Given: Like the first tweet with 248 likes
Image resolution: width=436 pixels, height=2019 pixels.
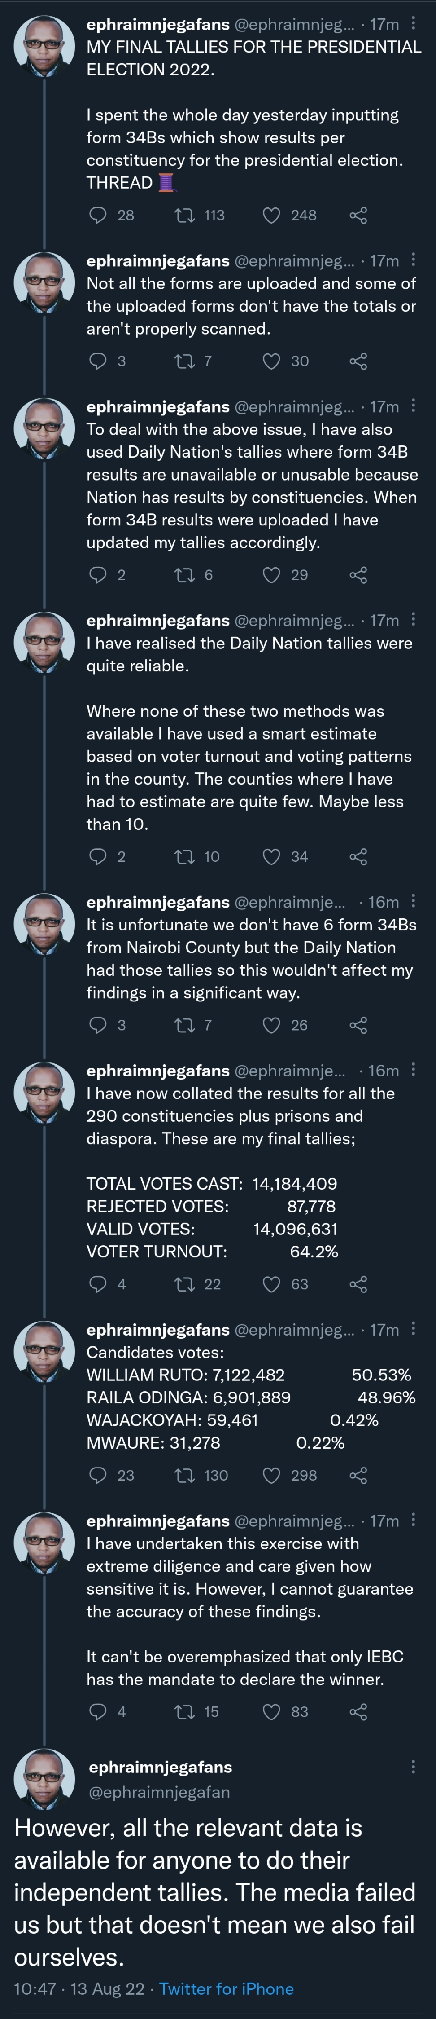Looking at the screenshot, I should [x=271, y=216].
